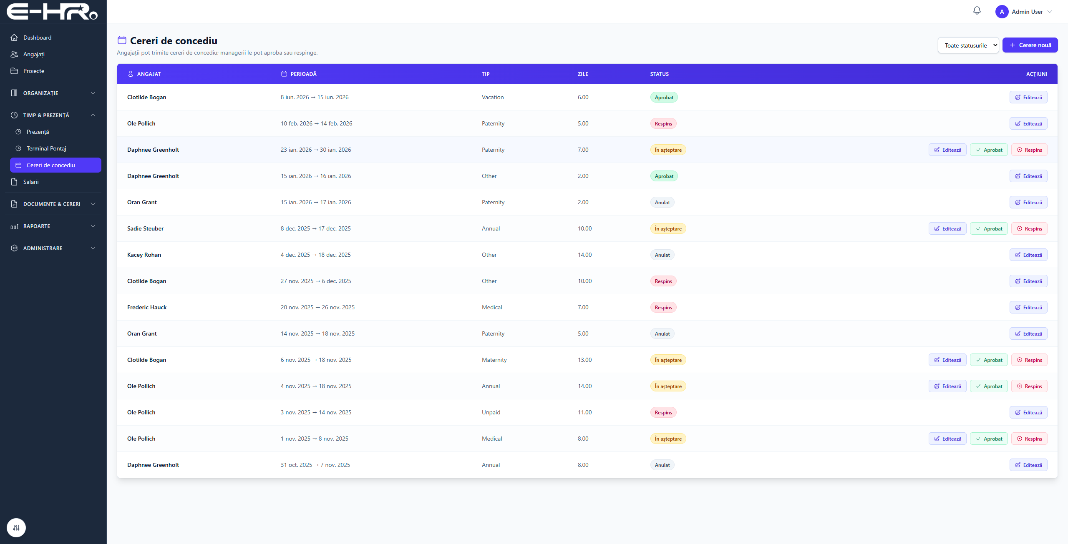Click the Cerere nouă button
This screenshot has width=1068, height=544.
tap(1030, 45)
